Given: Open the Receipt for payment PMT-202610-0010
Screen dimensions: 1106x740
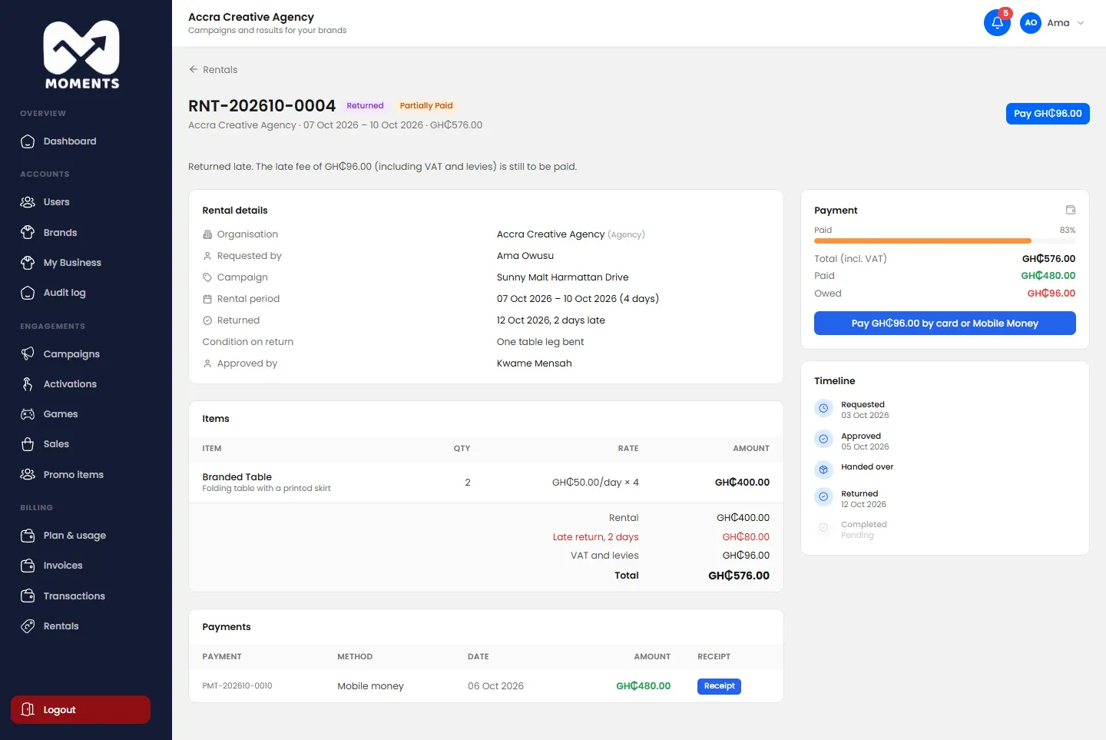Looking at the screenshot, I should coord(719,686).
